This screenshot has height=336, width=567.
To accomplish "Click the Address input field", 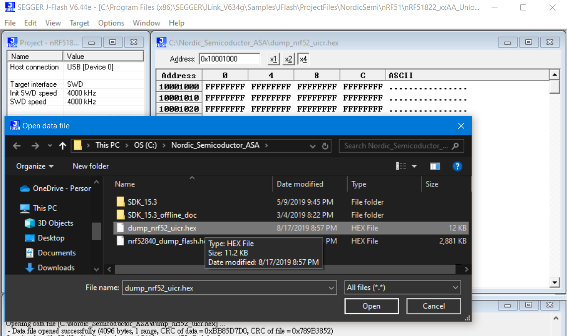I will point(229,59).
